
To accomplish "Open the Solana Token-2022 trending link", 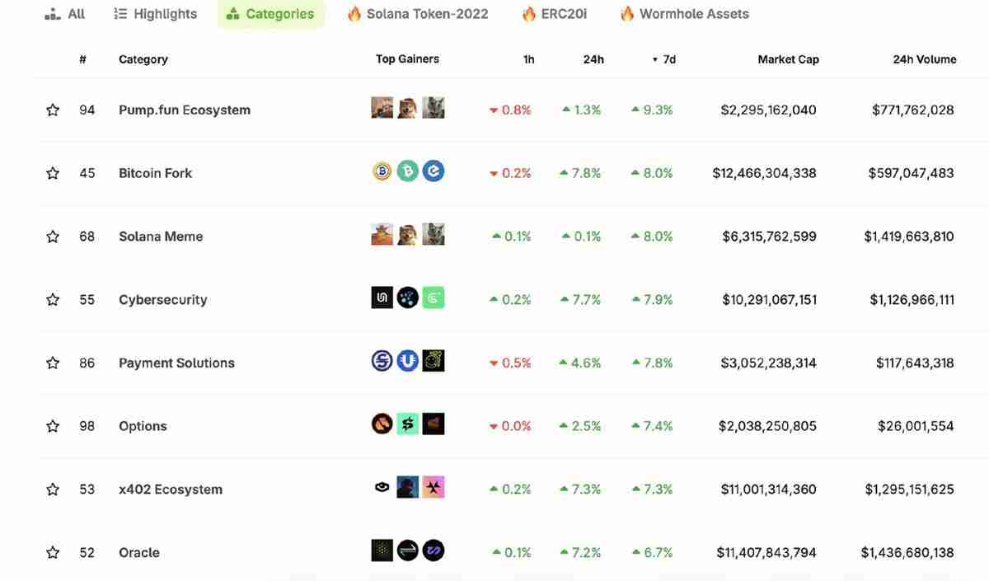I will point(418,14).
